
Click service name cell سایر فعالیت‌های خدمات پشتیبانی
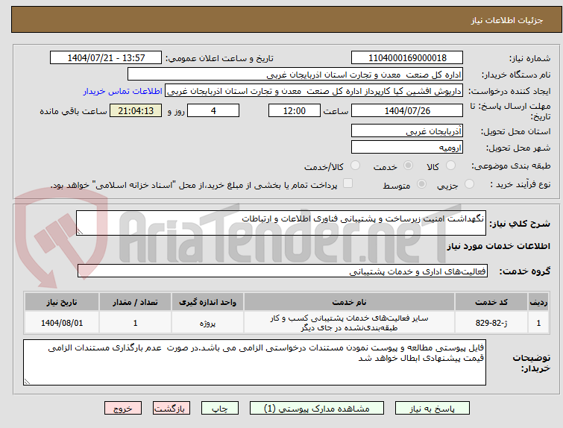[349, 323]
